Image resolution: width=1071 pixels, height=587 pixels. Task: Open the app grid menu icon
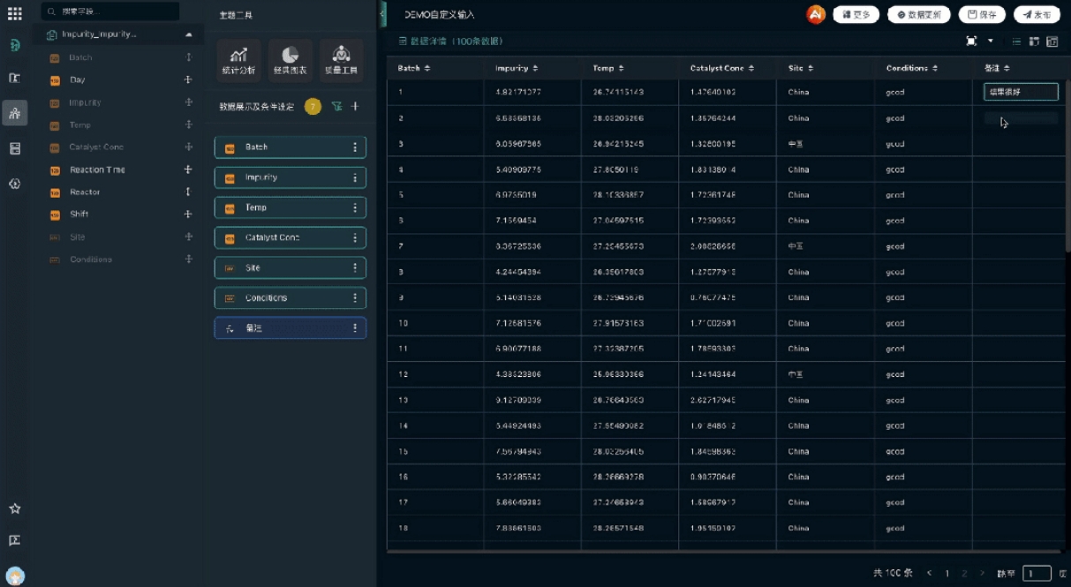coord(14,14)
